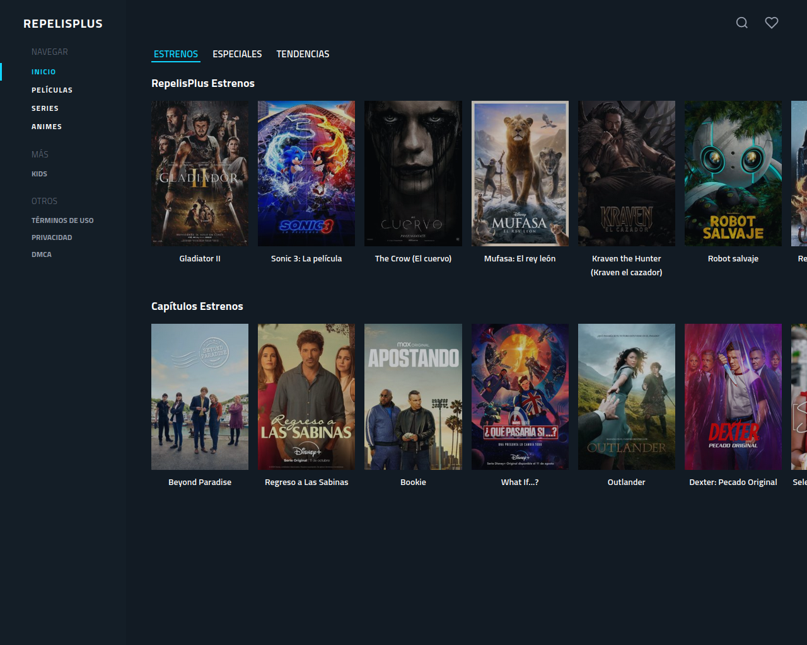The image size is (807, 645).
Task: Open Dexter: Pecado Original poster
Action: (x=733, y=397)
